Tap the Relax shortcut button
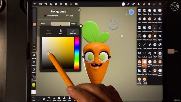Viewport: 181px width, 102px height. click(x=34, y=56)
